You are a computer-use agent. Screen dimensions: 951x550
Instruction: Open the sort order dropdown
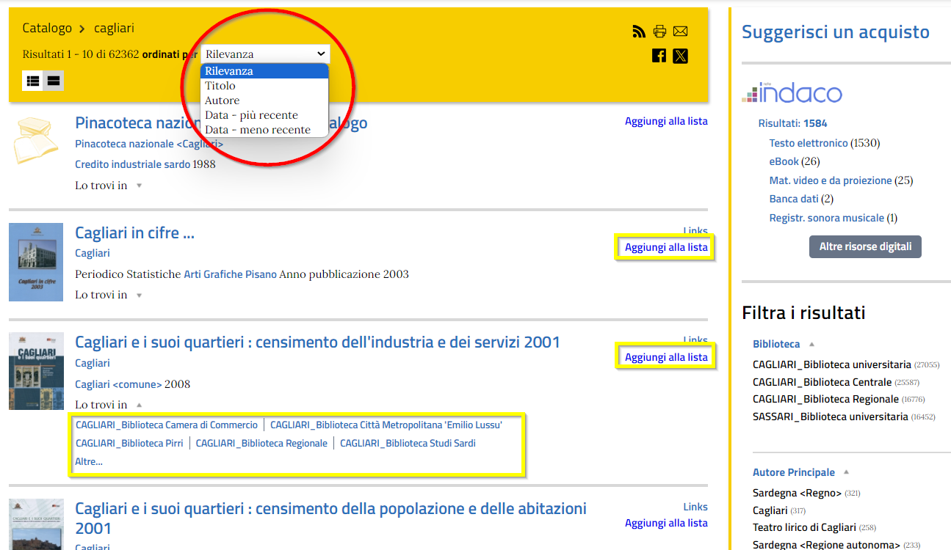(265, 54)
